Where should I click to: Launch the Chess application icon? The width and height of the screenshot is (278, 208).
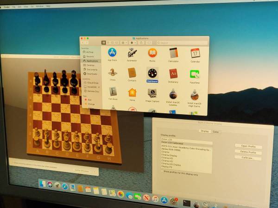pyautogui.click(x=112, y=73)
